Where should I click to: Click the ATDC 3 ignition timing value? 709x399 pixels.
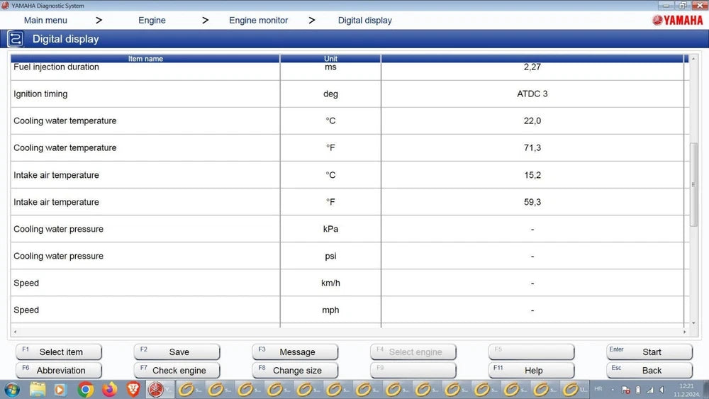[532, 94]
